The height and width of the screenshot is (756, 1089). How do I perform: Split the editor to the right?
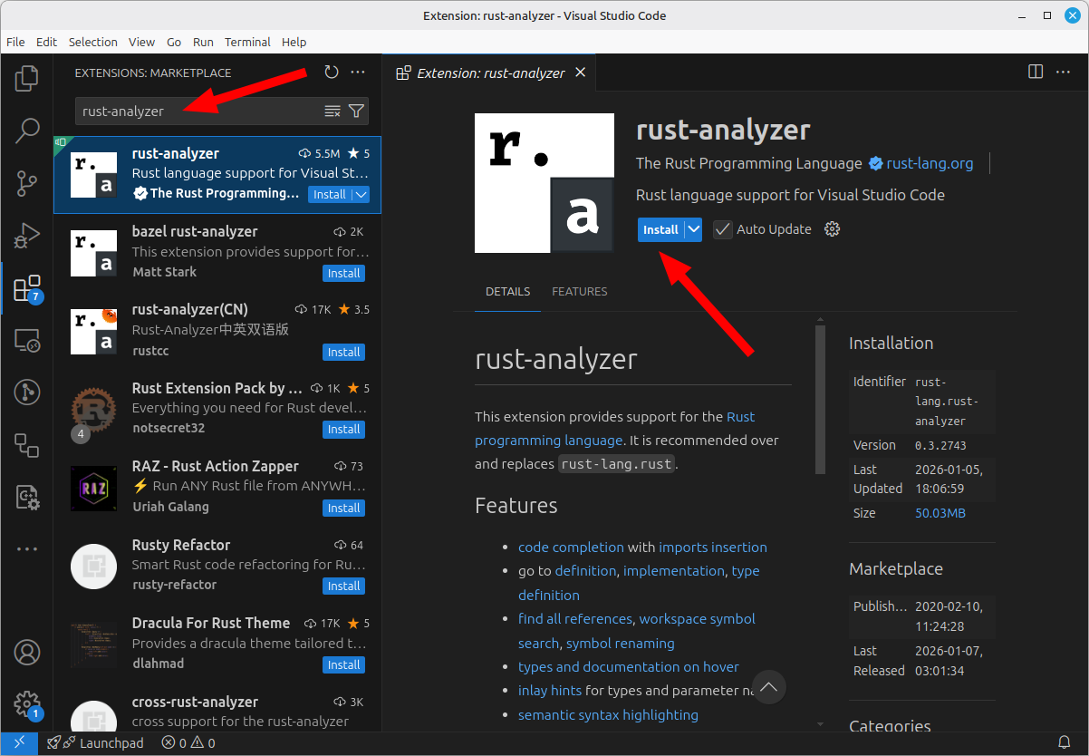point(1036,73)
